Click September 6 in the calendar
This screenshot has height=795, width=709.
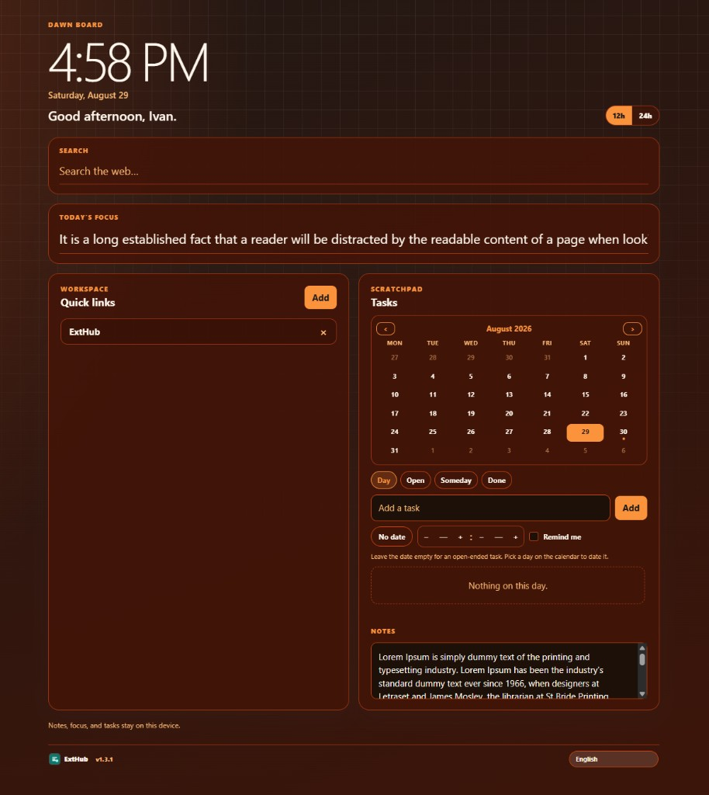tap(624, 451)
